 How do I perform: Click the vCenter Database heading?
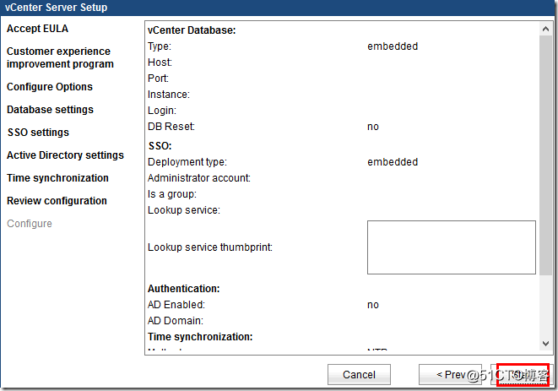[x=192, y=30]
